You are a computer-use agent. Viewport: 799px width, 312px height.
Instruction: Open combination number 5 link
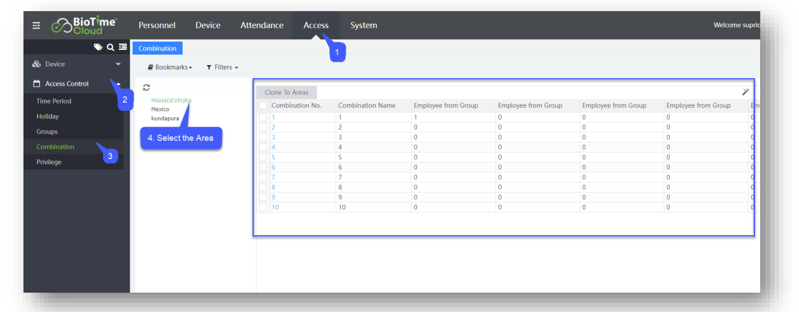(x=273, y=157)
